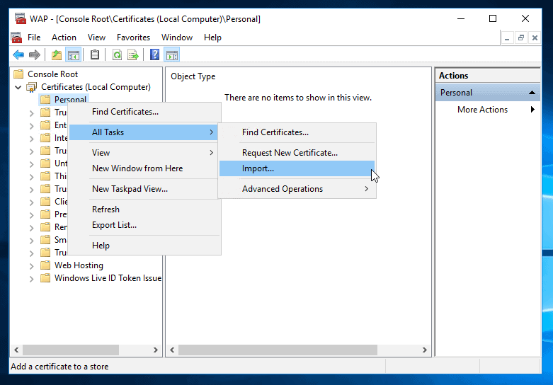This screenshot has width=553, height=385.
Task: Expand the 'Unt' store node
Action: pyautogui.click(x=31, y=164)
